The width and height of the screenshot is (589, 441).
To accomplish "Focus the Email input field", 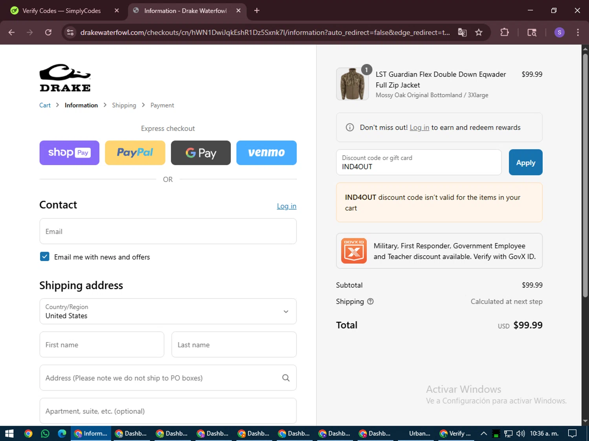I will tap(168, 231).
